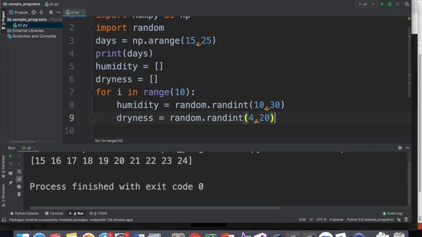The image size is (422, 237).
Task: Open Scratches and Consoles node
Action: [x=32, y=36]
